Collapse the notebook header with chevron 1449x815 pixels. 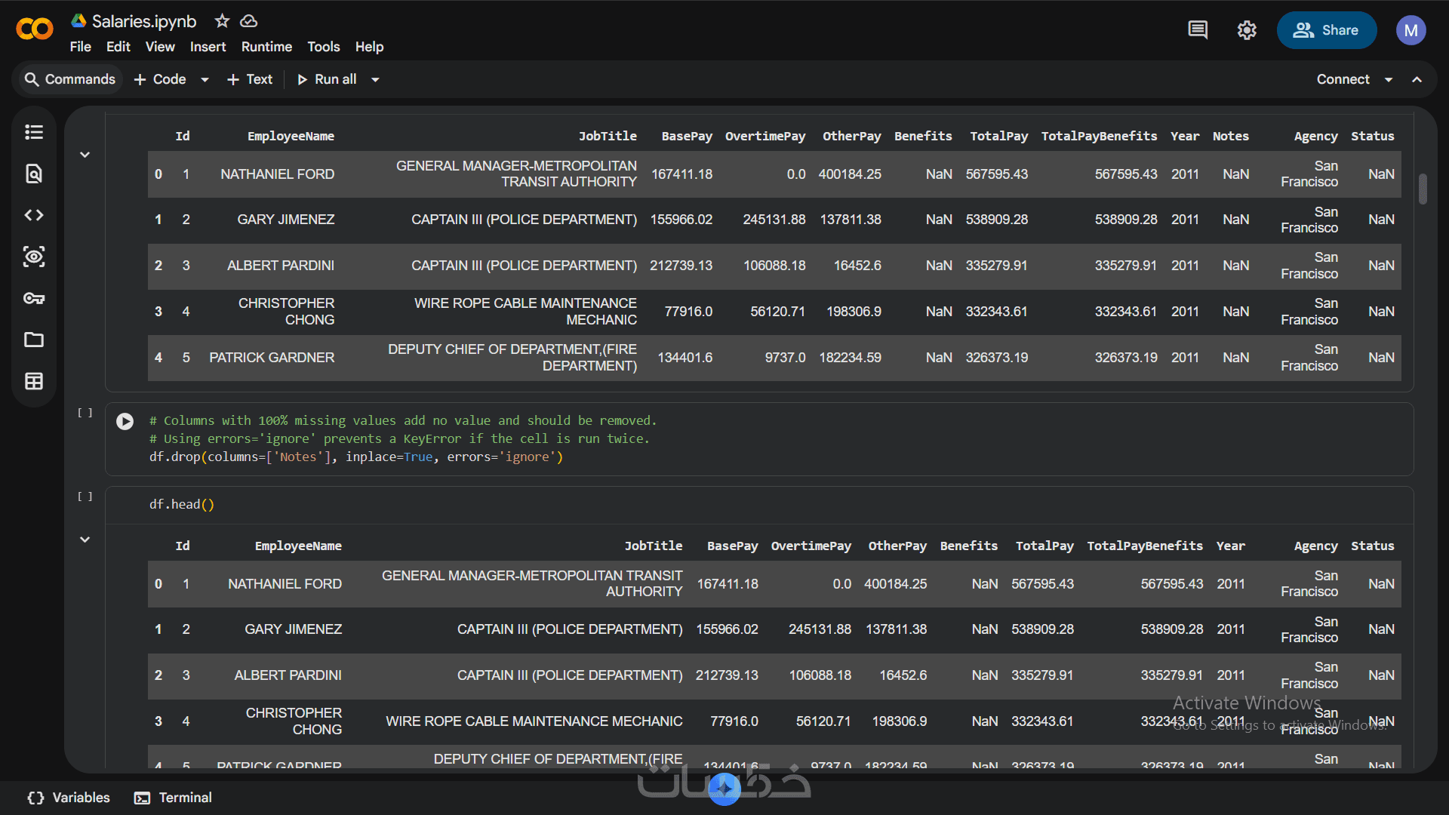point(1417,80)
